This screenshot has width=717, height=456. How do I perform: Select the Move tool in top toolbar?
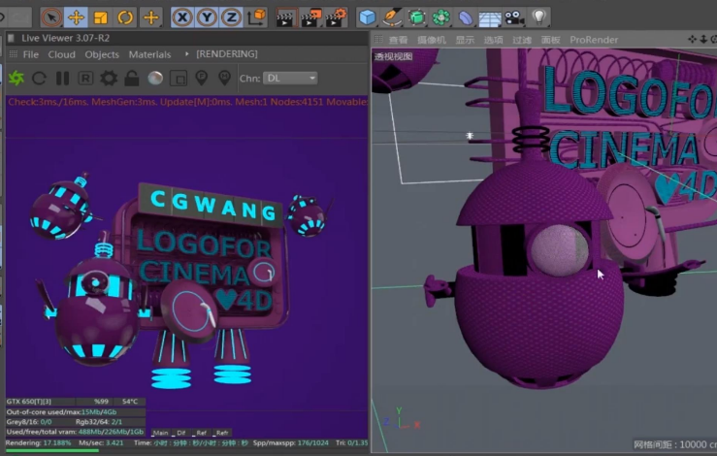(x=76, y=16)
